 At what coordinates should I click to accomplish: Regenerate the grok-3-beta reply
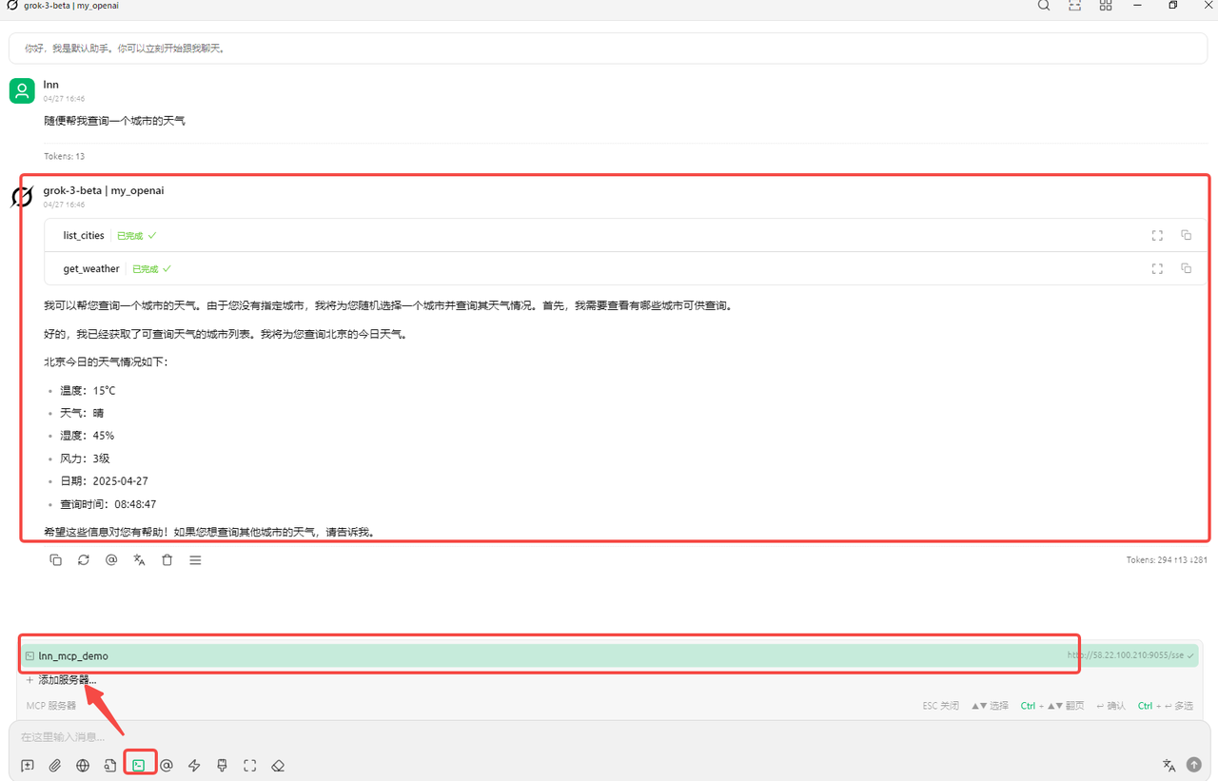pyautogui.click(x=84, y=560)
